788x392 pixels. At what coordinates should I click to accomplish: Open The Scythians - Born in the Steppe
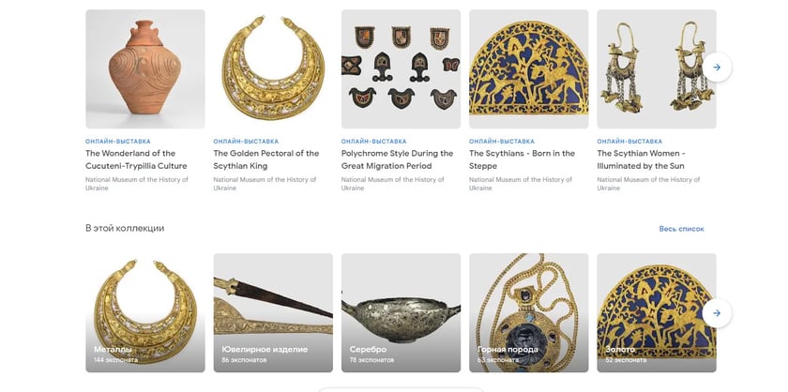[522, 159]
